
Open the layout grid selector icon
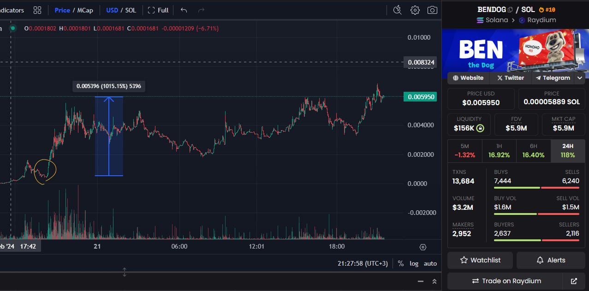pos(37,10)
